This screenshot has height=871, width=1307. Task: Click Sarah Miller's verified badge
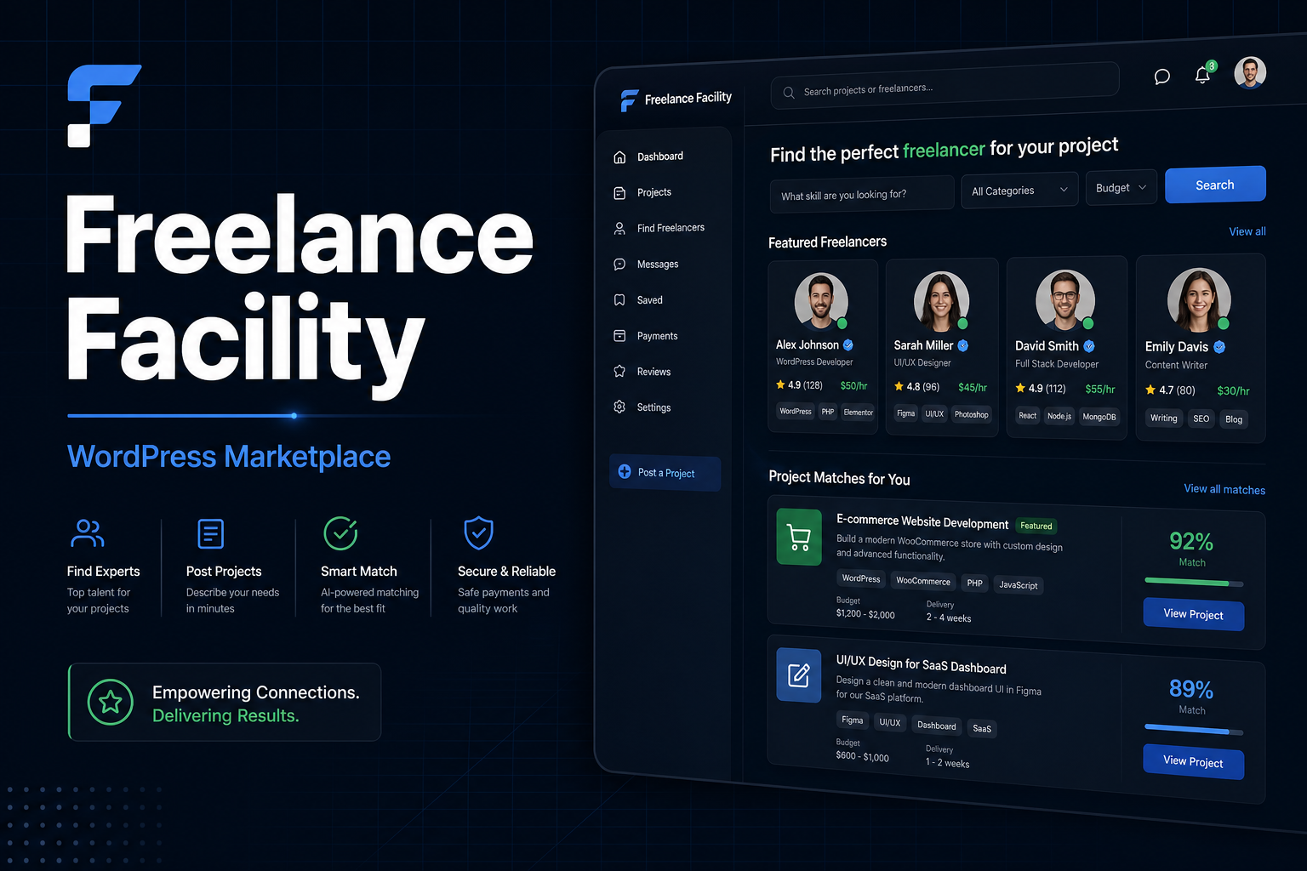[963, 345]
